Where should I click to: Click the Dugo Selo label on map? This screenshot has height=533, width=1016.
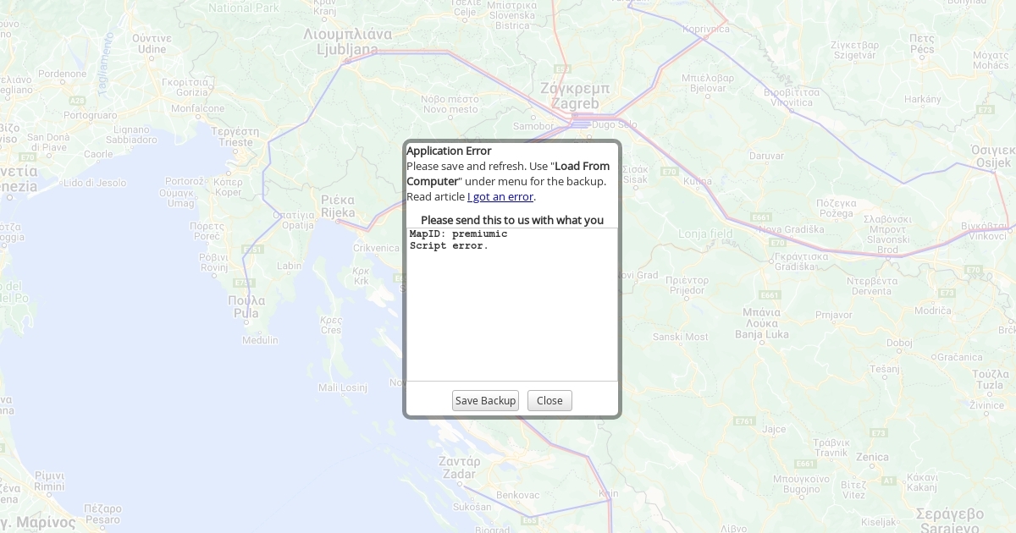pyautogui.click(x=615, y=124)
